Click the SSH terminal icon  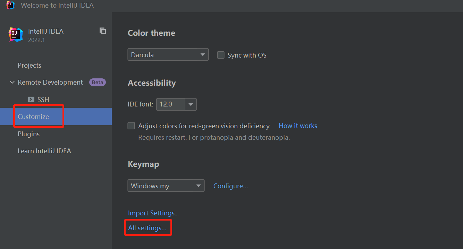click(31, 100)
